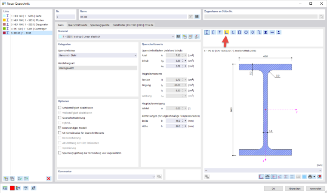Select the I-section shape icon

click(207, 32)
